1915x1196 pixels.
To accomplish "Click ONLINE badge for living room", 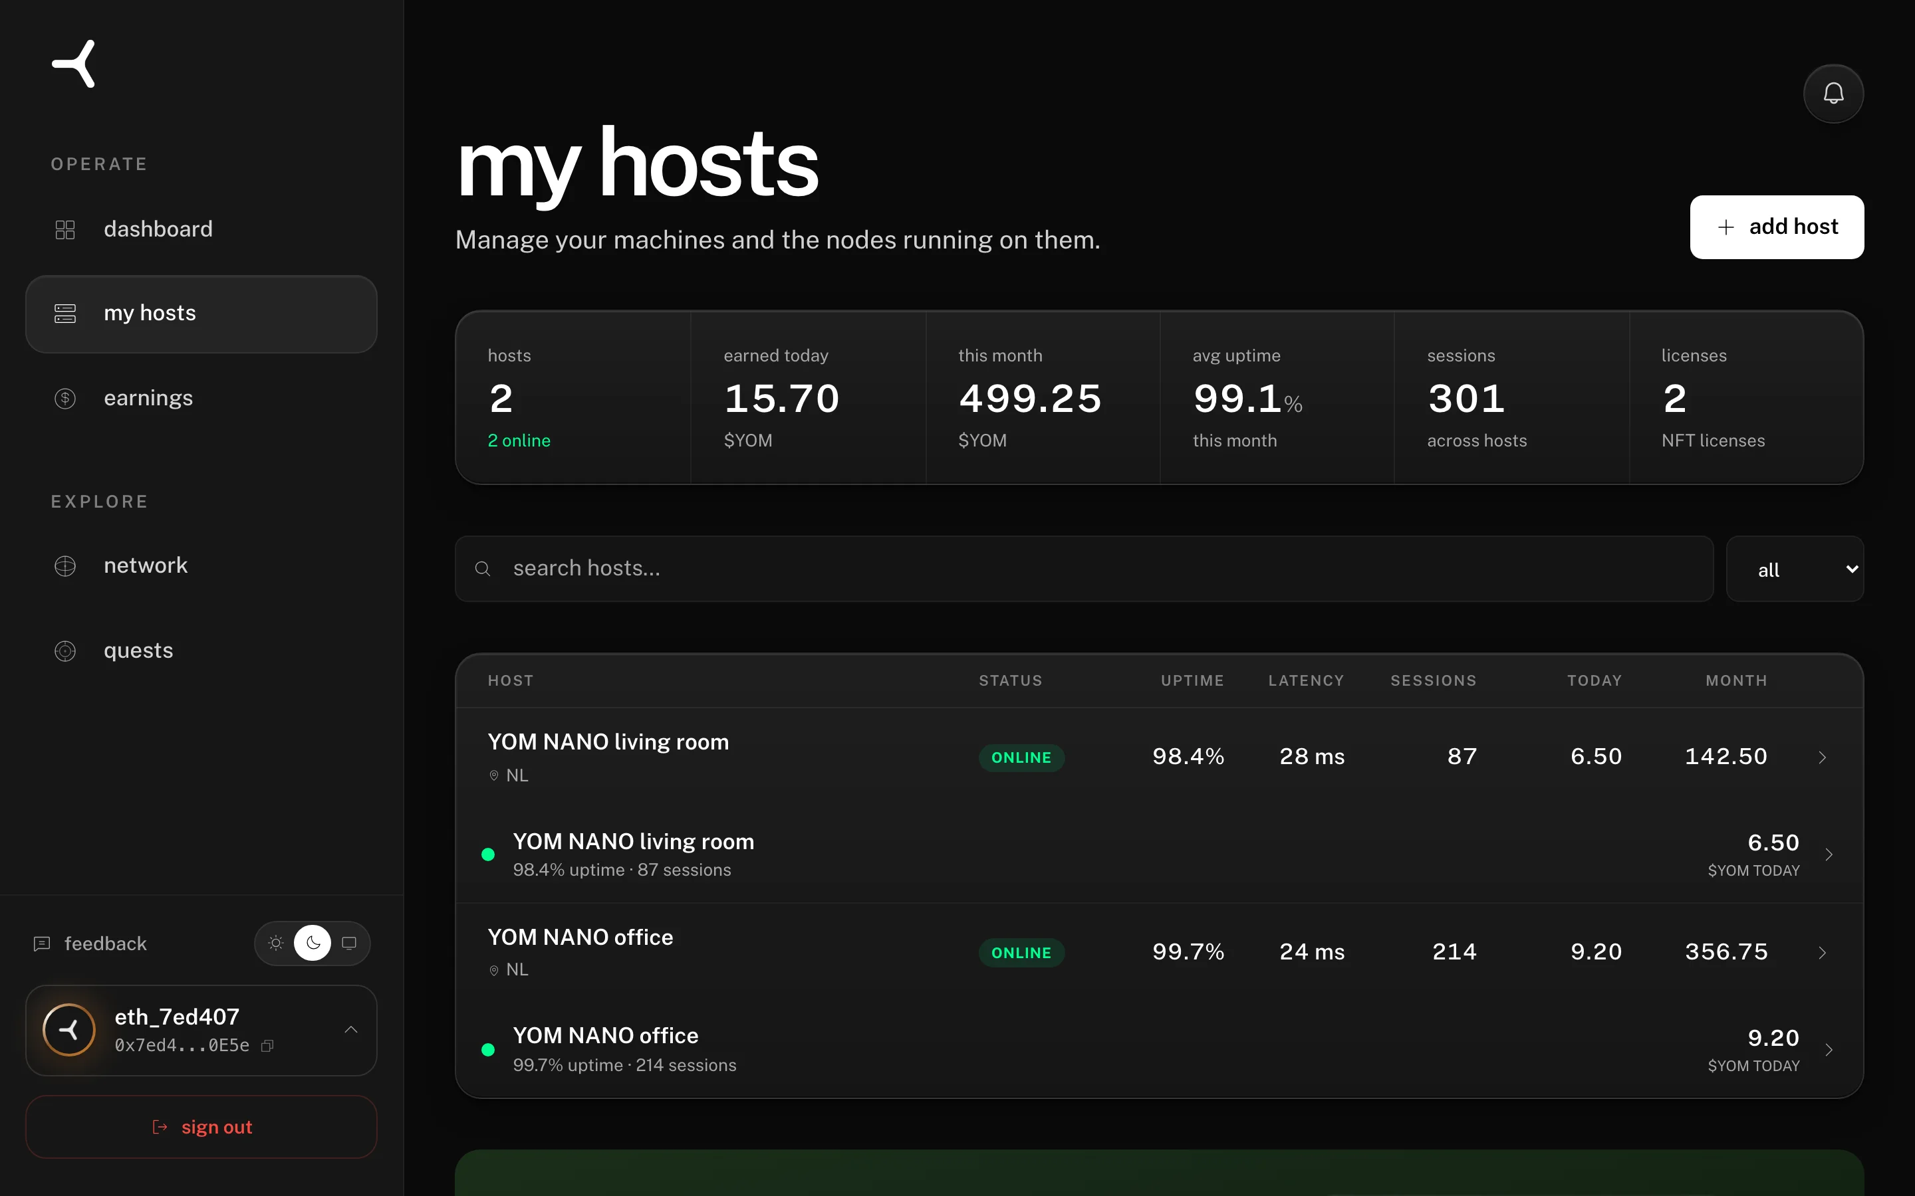I will click(1021, 757).
